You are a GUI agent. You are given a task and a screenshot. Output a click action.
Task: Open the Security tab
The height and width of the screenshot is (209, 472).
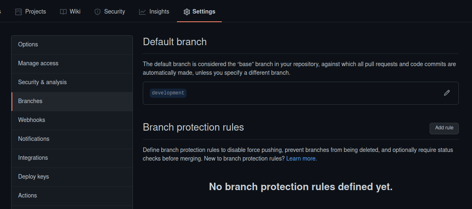(110, 12)
